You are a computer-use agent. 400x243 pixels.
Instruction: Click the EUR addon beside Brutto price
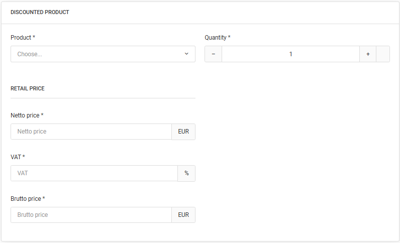pyautogui.click(x=183, y=215)
